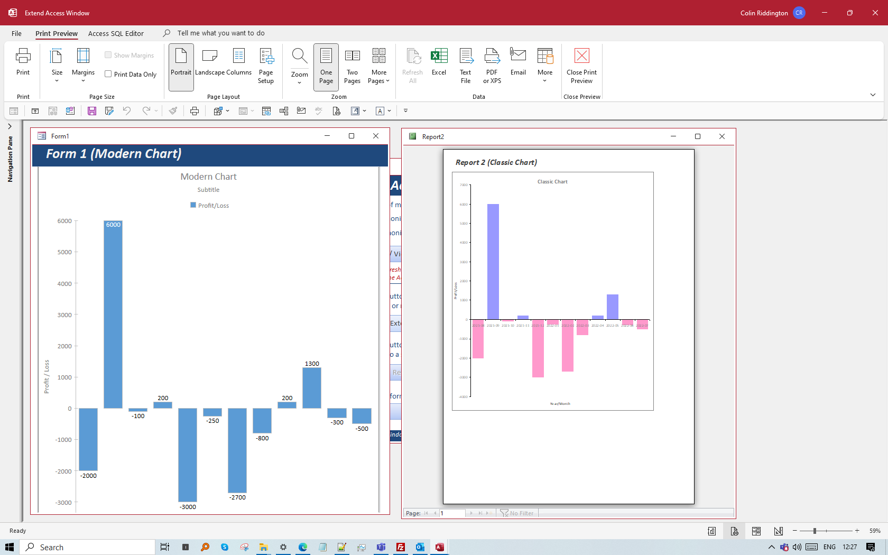Click the Print icon in ribbon
The height and width of the screenshot is (555, 888).
pyautogui.click(x=23, y=62)
